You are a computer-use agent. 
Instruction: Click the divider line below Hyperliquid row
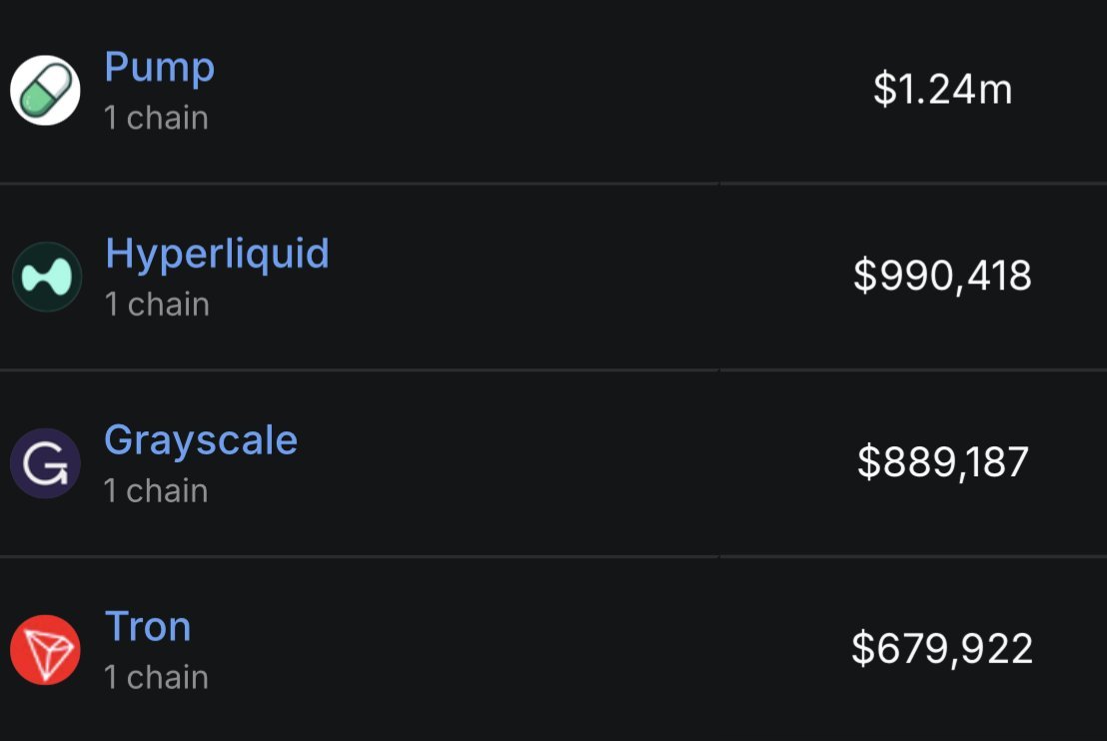coord(553,370)
